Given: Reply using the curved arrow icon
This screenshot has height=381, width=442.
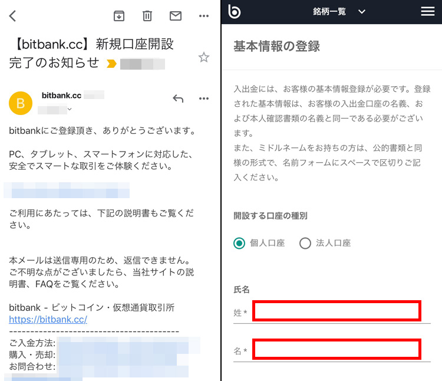Looking at the screenshot, I should (178, 98).
